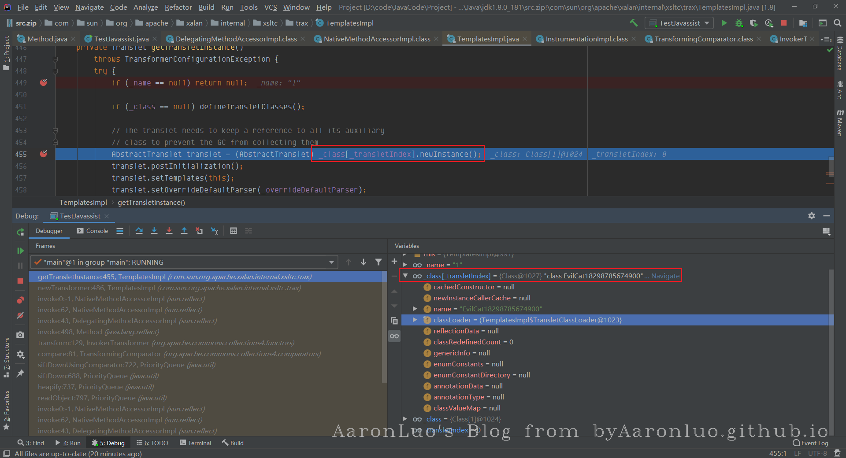Open the Event Log button in status bar
This screenshot has width=846, height=458.
(x=810, y=443)
